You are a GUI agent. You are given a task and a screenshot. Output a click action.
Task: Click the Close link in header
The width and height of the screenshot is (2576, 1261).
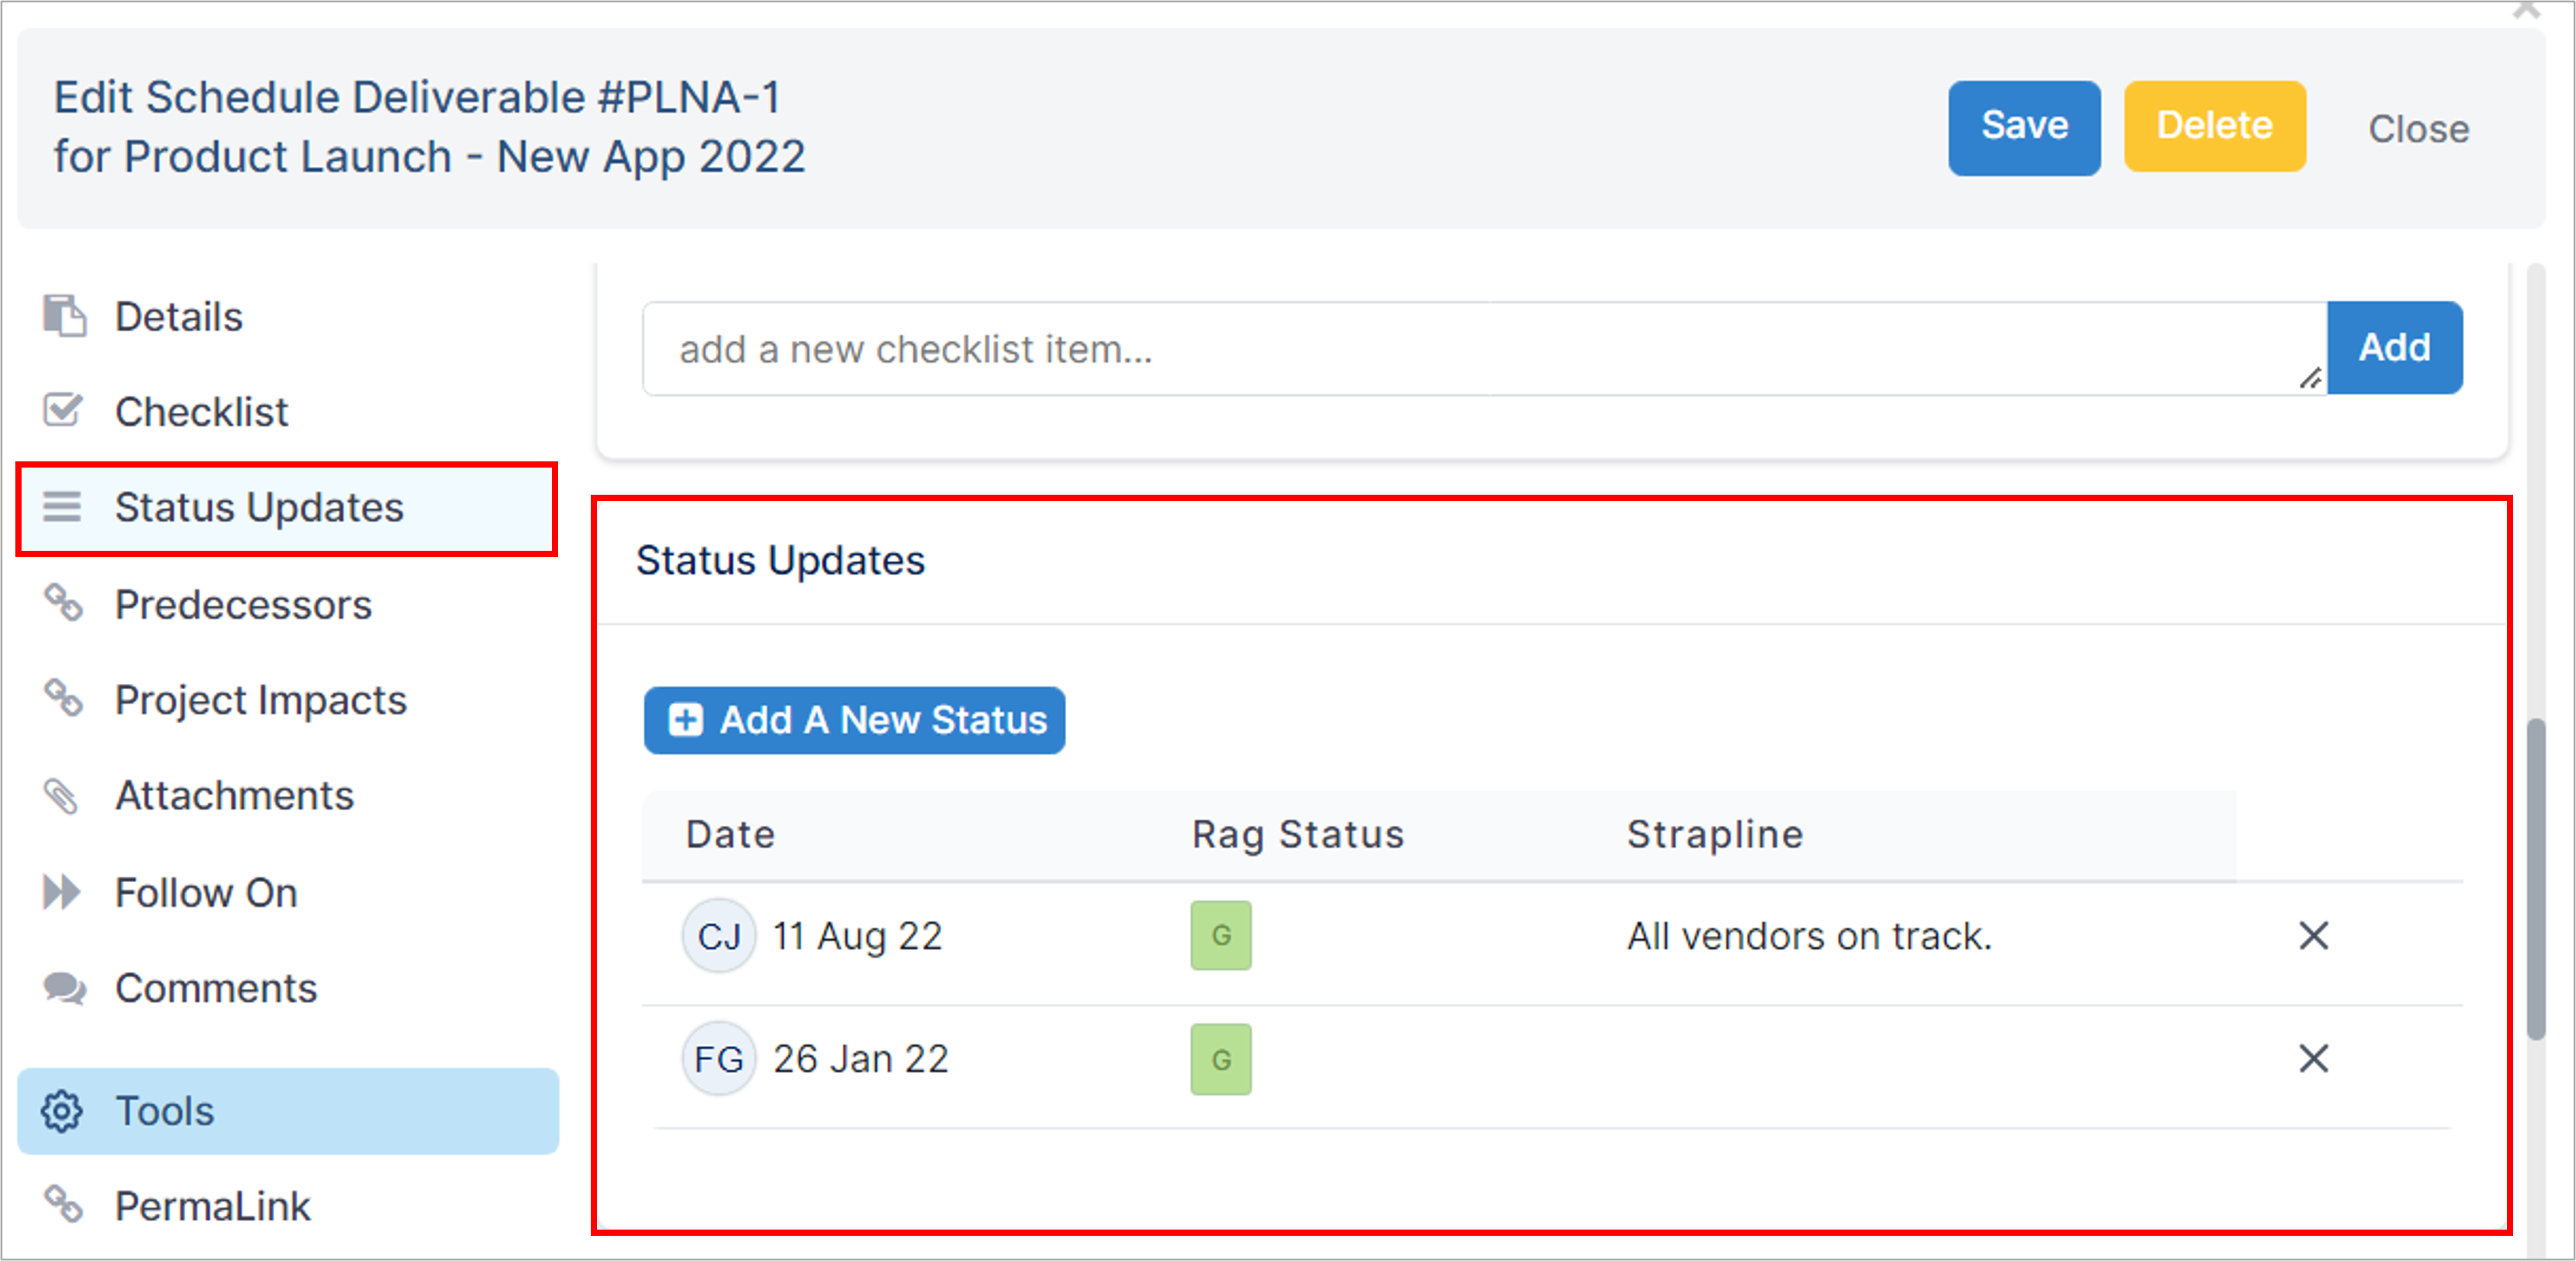click(2418, 129)
